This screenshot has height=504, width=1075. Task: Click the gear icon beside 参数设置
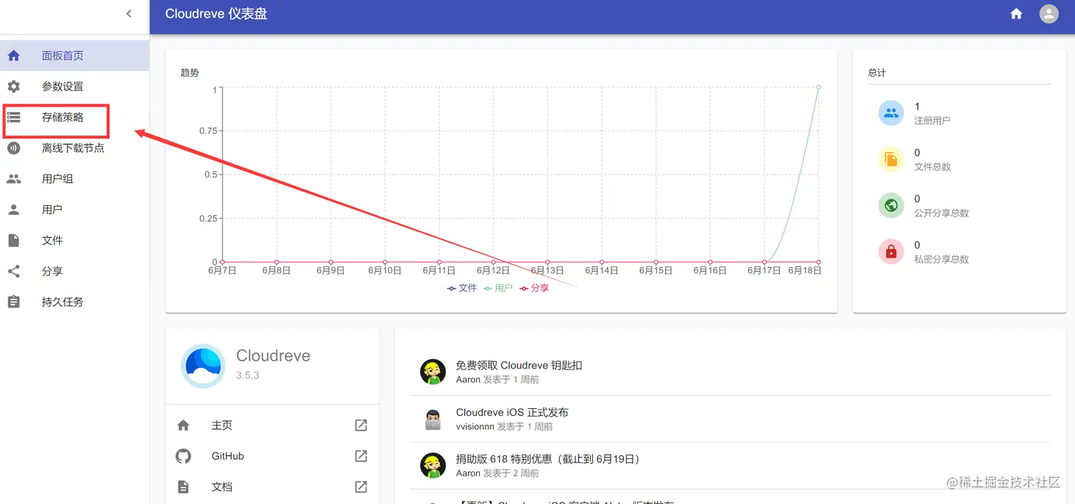14,87
